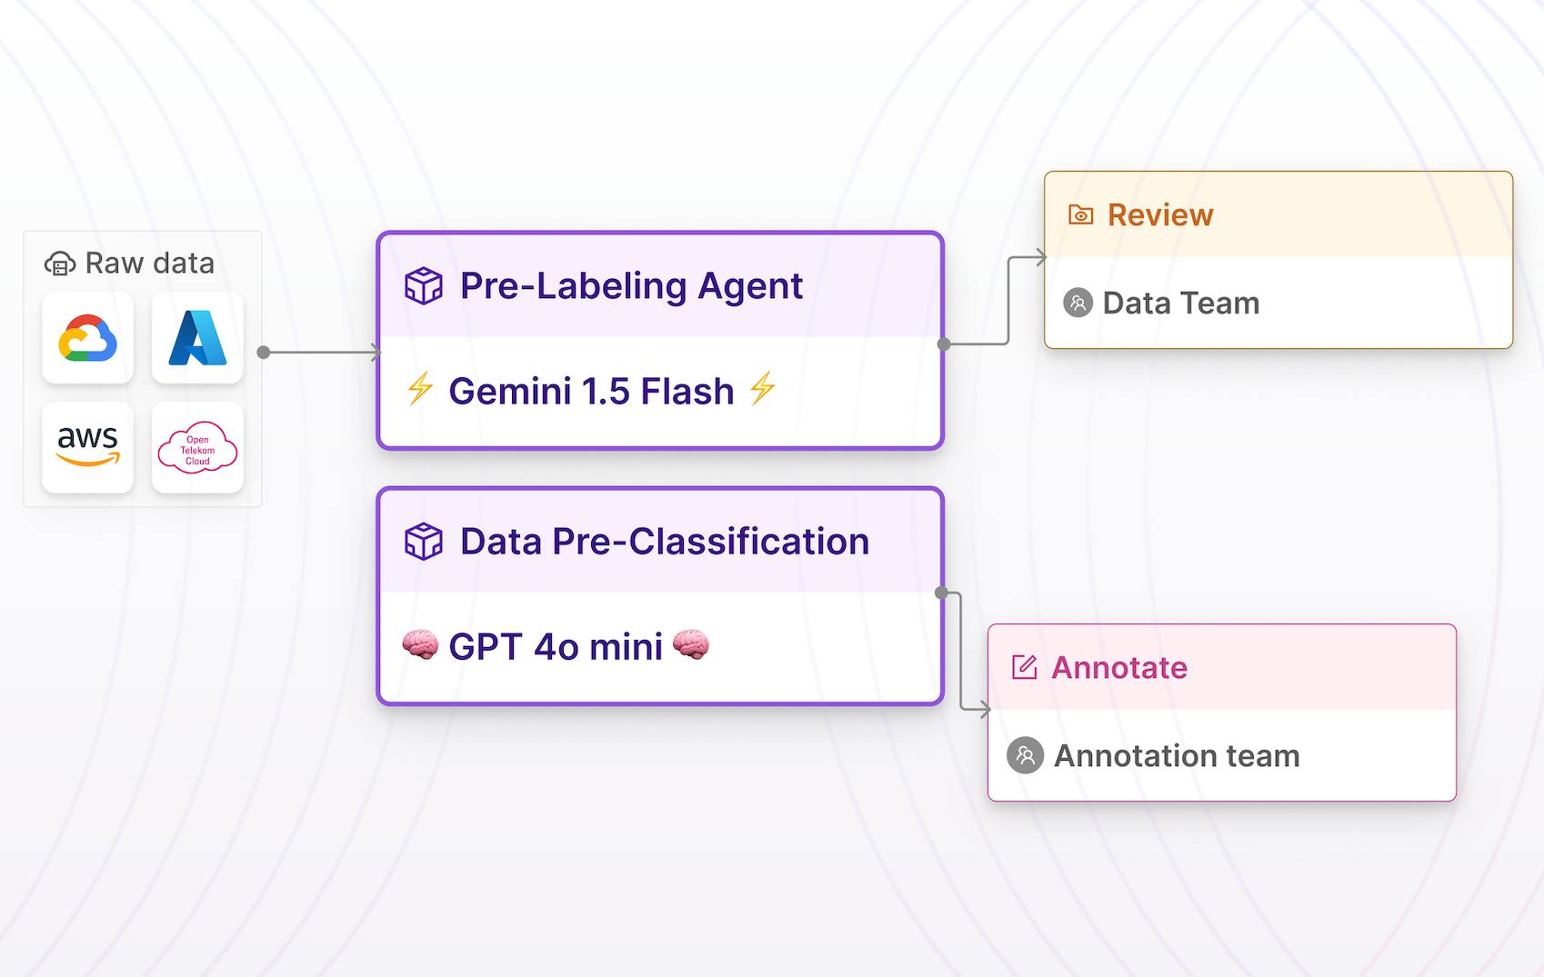Click the Data Team people icon
Viewport: 1544px width, 977px height.
click(x=1078, y=303)
